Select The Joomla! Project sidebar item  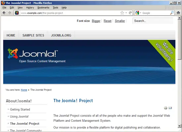[x=24, y=123]
